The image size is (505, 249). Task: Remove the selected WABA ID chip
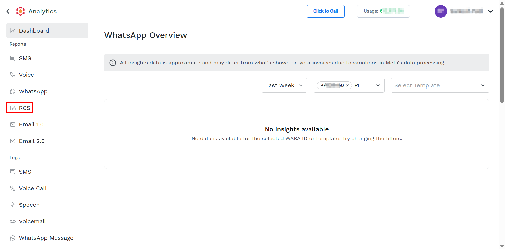click(348, 85)
